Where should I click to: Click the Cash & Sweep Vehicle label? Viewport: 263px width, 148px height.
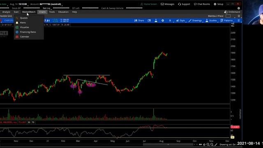click(112, 8)
